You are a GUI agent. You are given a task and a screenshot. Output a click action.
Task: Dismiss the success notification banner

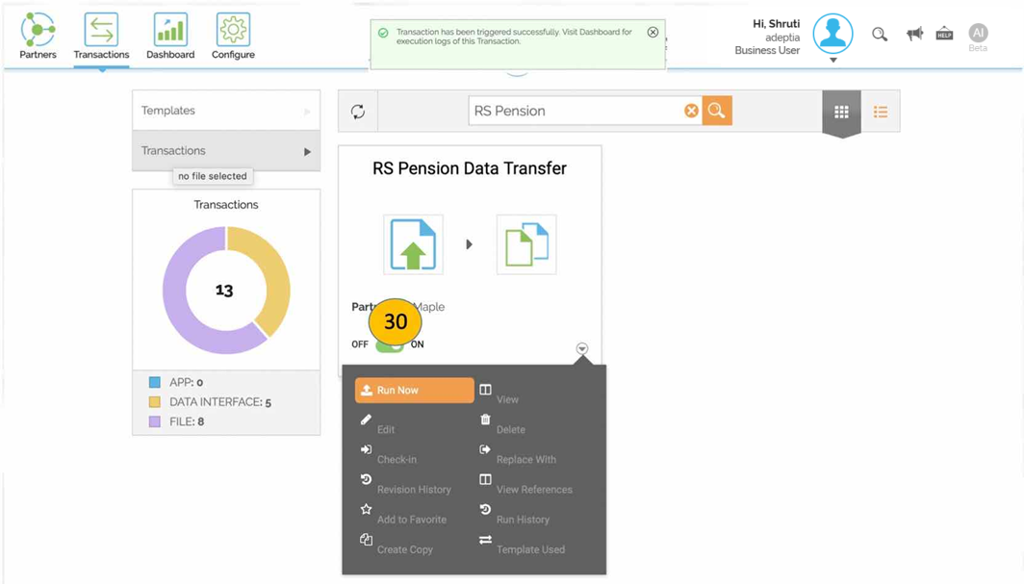click(653, 32)
